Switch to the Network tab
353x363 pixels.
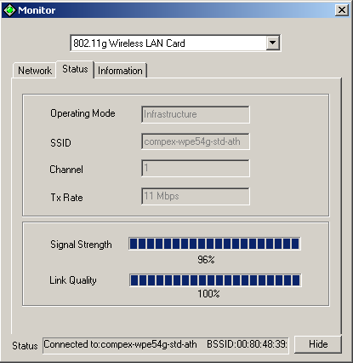click(x=35, y=71)
